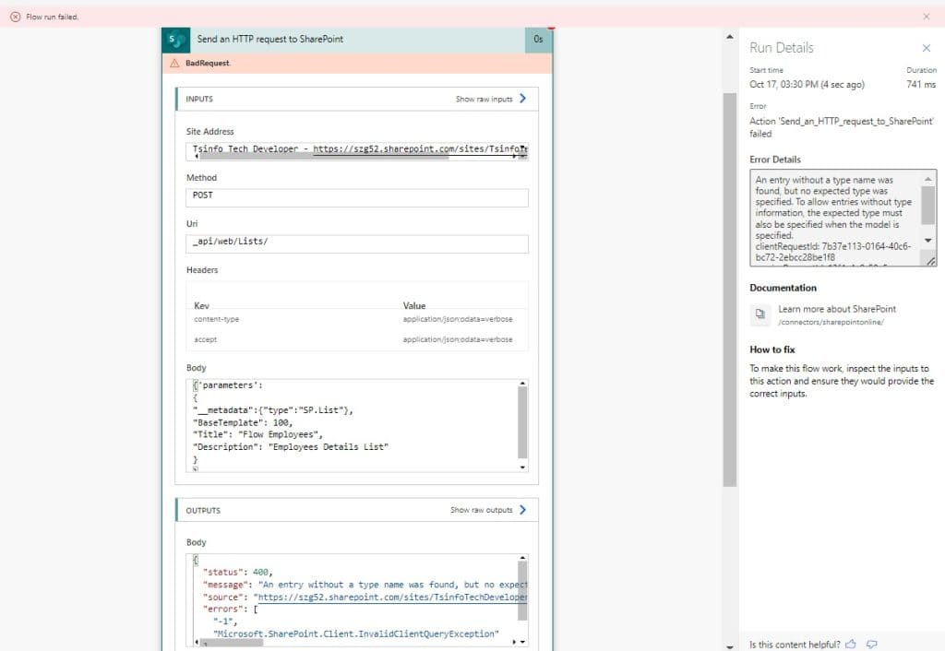
Task: Click the content-type header key
Action: pyautogui.click(x=216, y=319)
